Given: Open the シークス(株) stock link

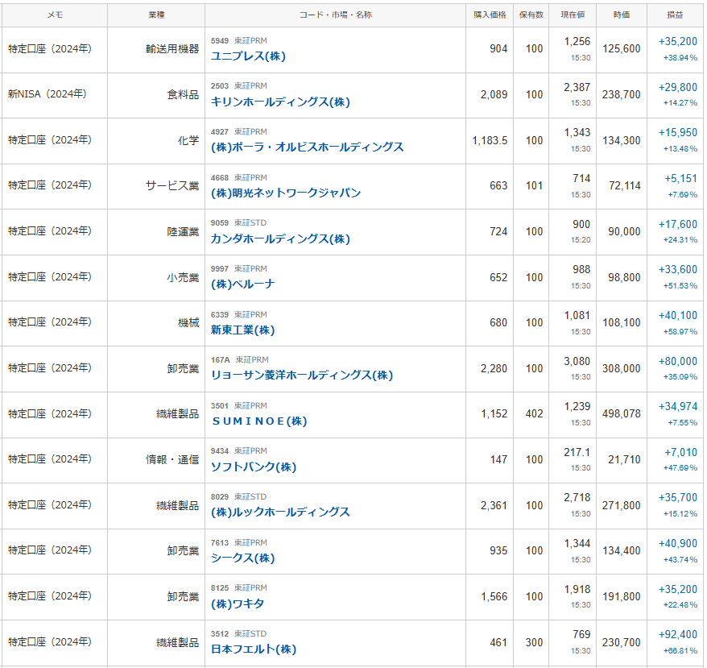Looking at the screenshot, I should point(242,558).
